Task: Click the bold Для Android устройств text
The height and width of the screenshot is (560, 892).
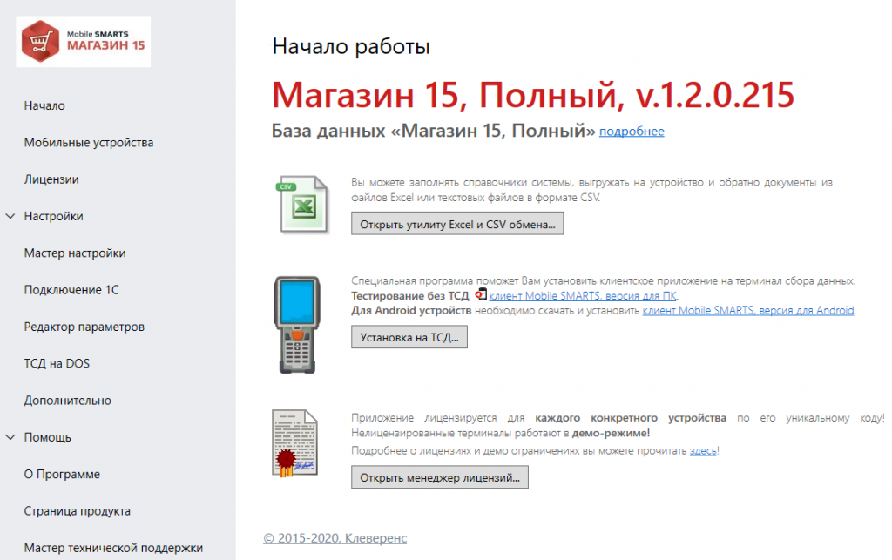Action: tap(411, 310)
